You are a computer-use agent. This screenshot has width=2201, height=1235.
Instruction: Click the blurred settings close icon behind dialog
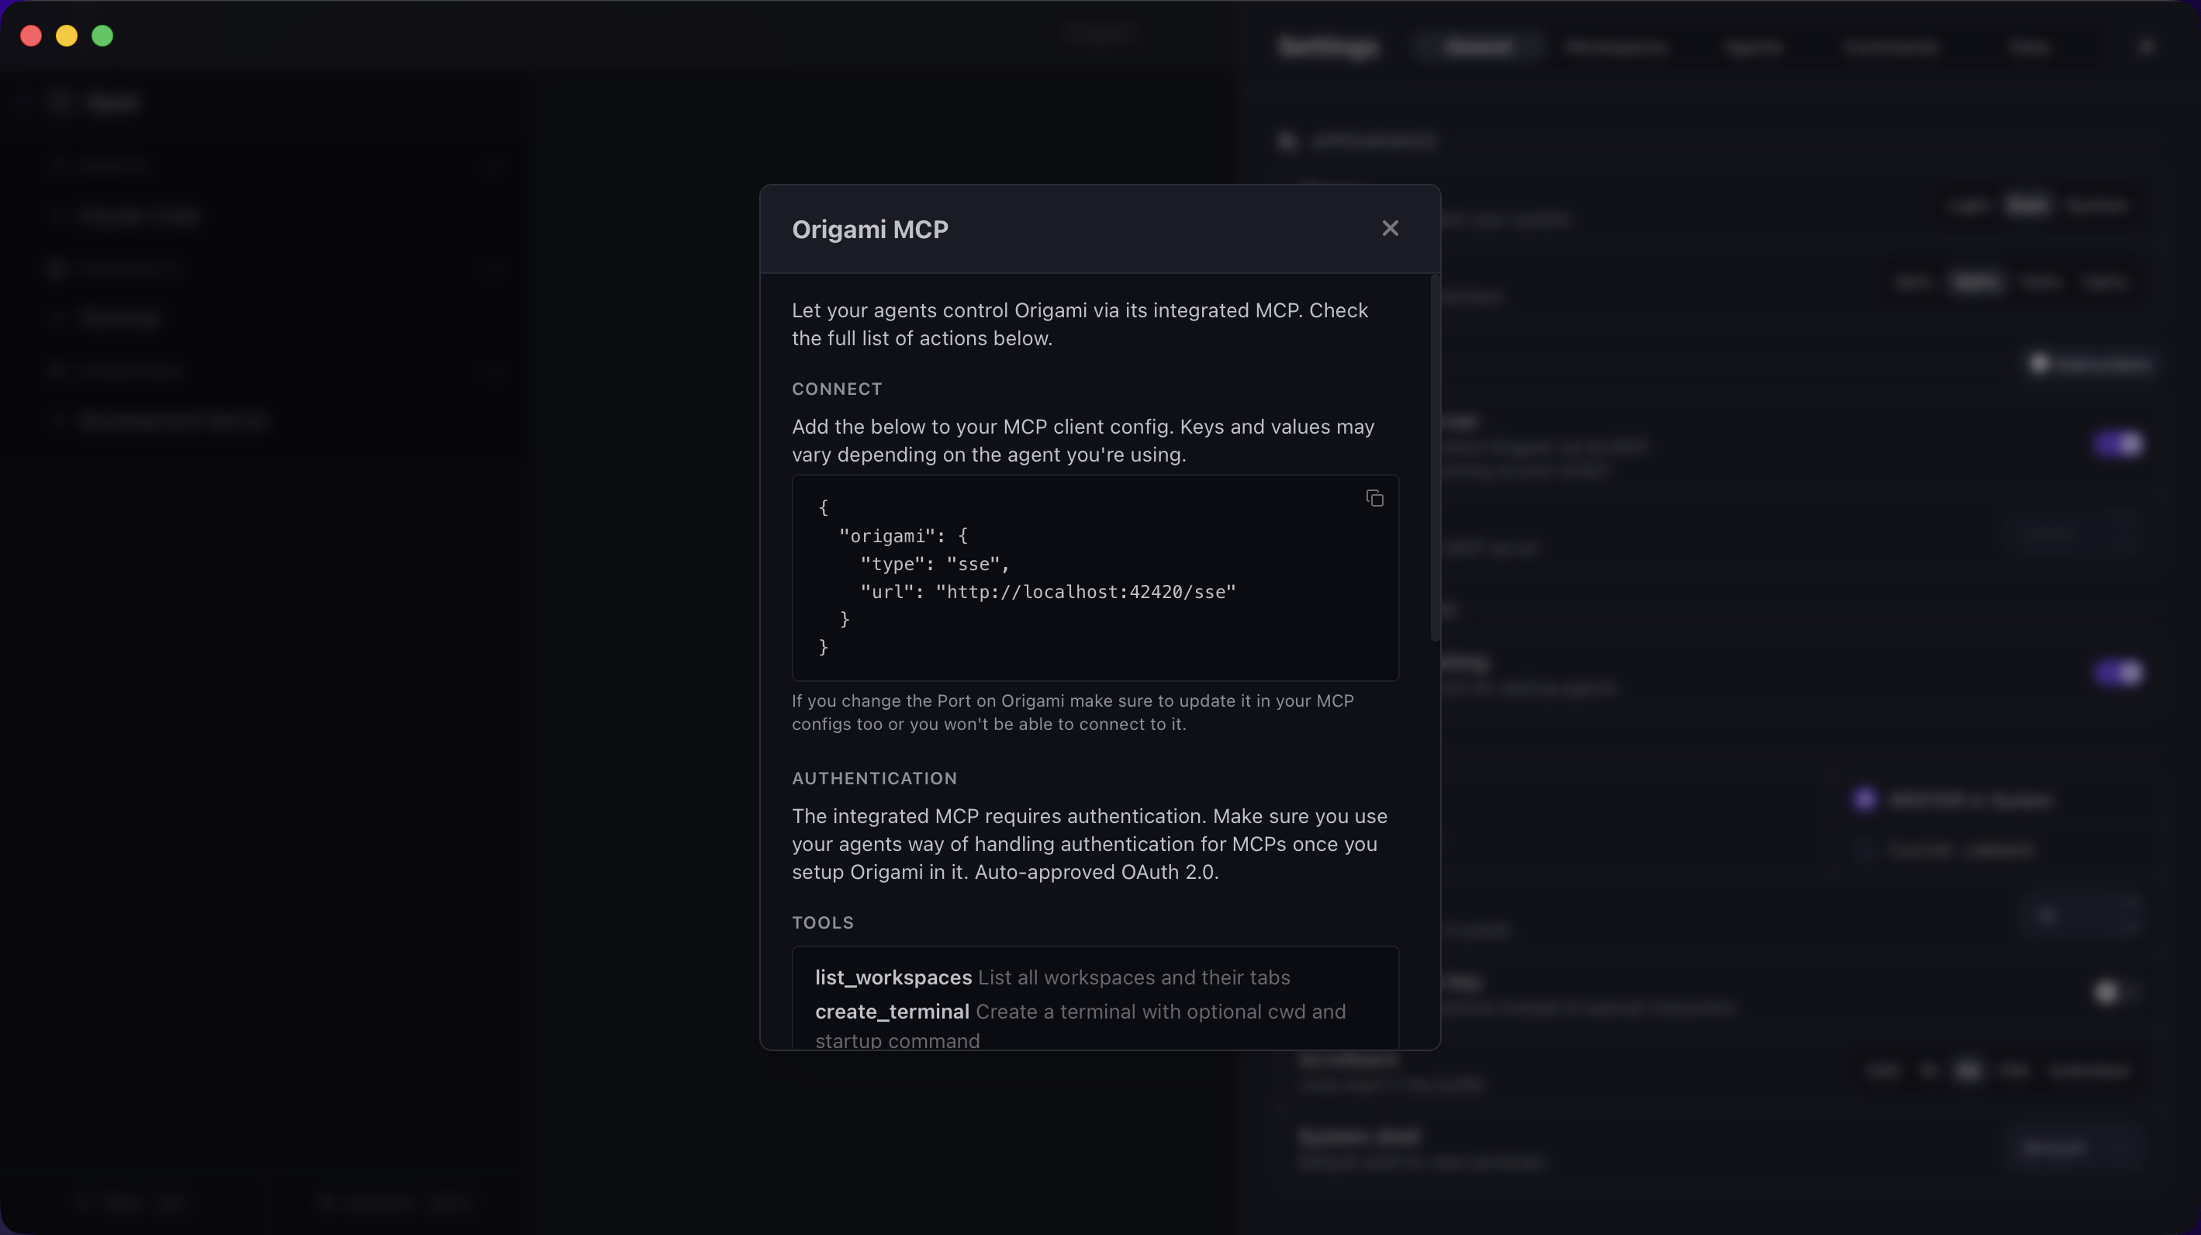(x=2145, y=47)
